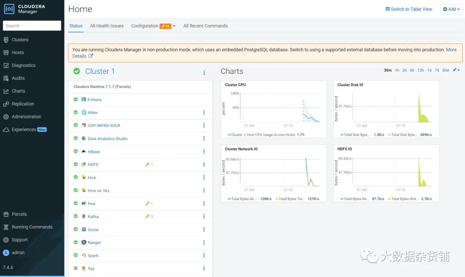Click the HBase service icon
The image size is (465, 277).
84,152
